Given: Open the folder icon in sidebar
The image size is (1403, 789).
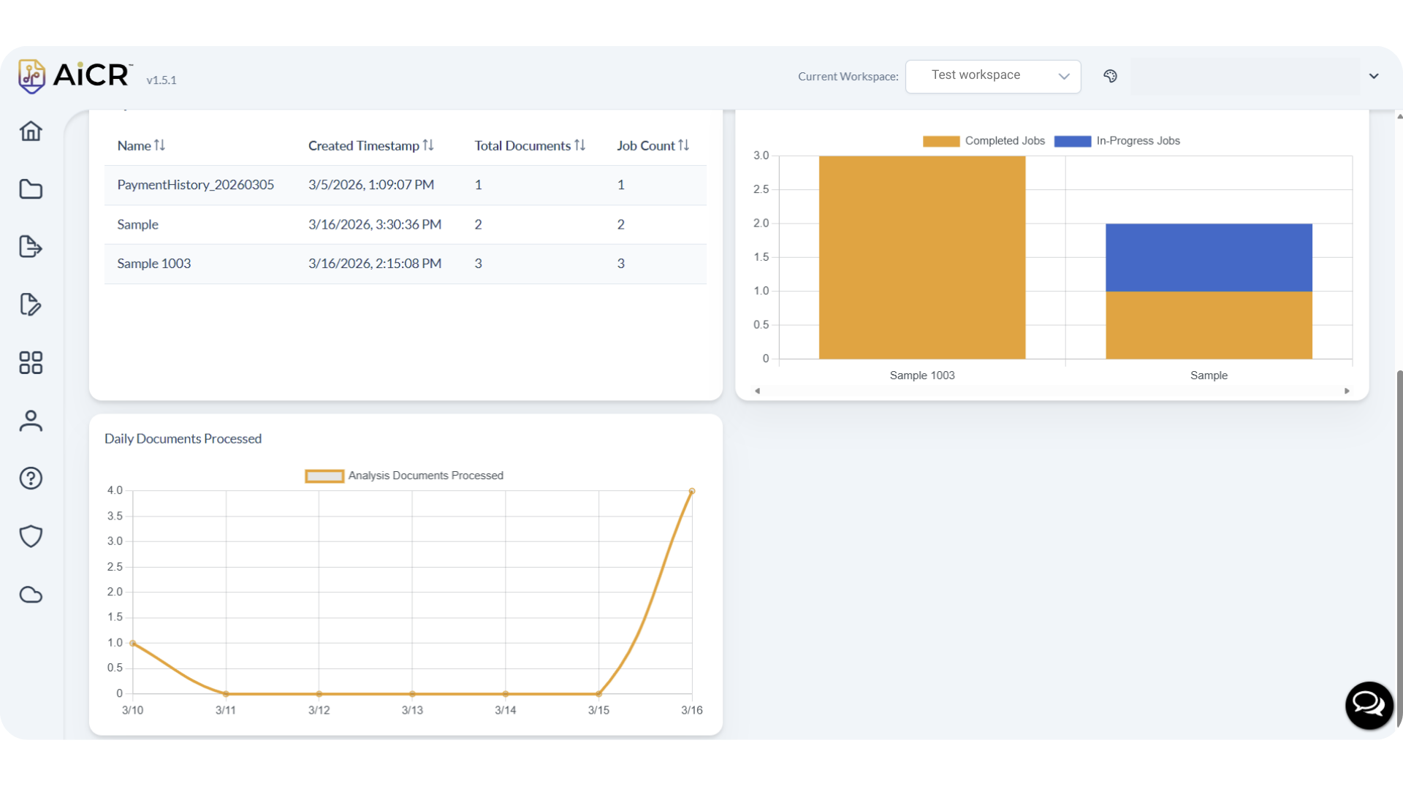Looking at the screenshot, I should pos(31,189).
